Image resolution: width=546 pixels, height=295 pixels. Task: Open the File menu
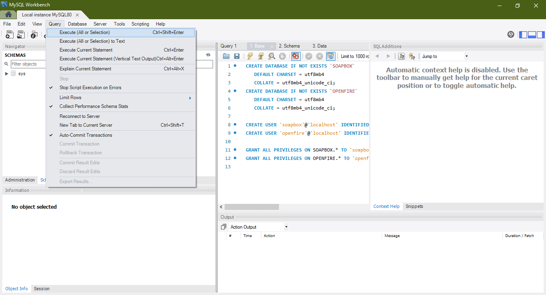point(7,24)
